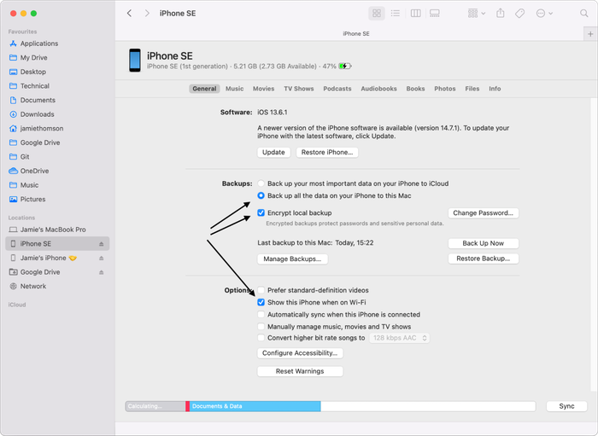Click the Edit Tags toolbar icon
The height and width of the screenshot is (436, 598).
[x=520, y=14]
